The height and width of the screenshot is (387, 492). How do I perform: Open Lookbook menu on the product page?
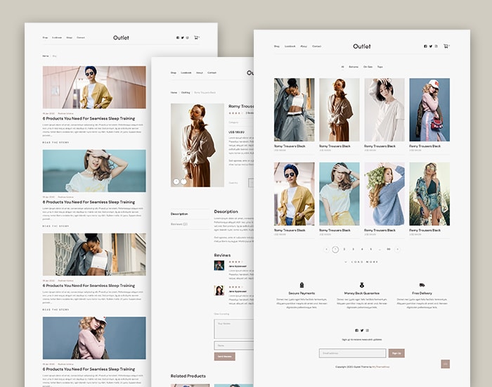pyautogui.click(x=186, y=72)
